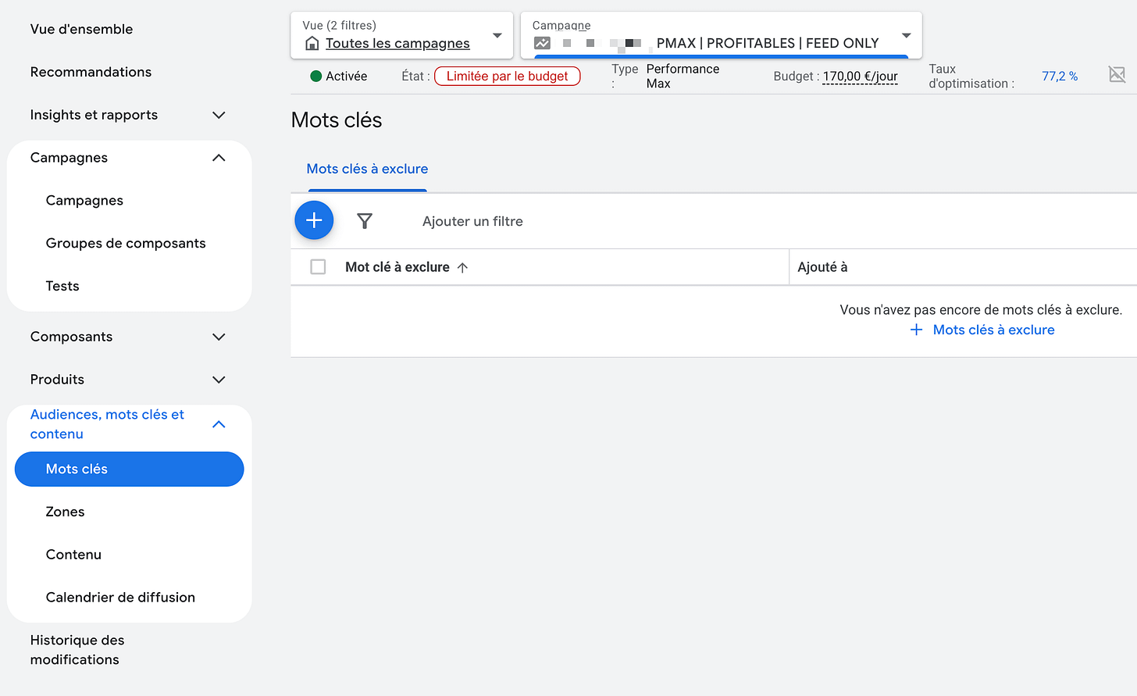Click the PMAX | PROFITABLES | FEED ONLY campaign name
The image size is (1137, 696).
click(768, 43)
